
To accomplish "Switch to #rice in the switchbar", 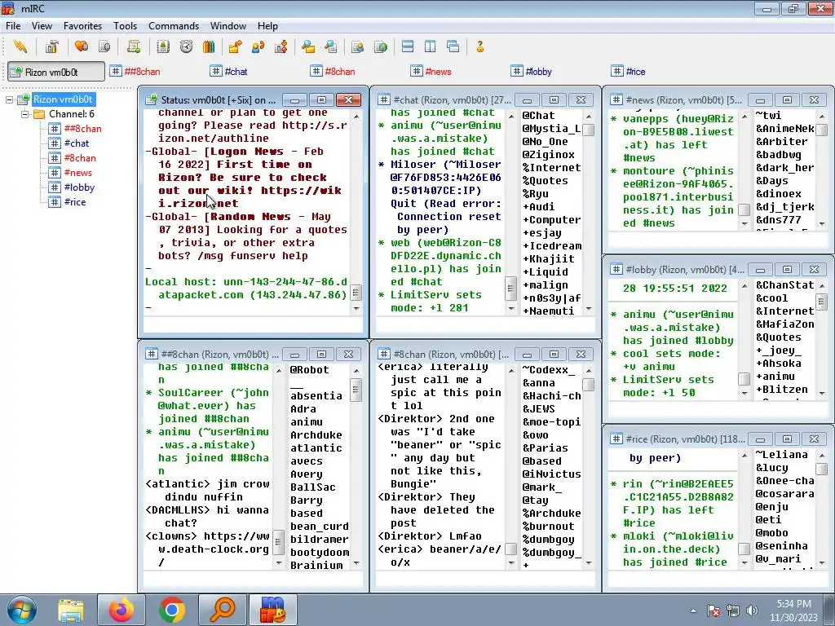I will click(629, 72).
